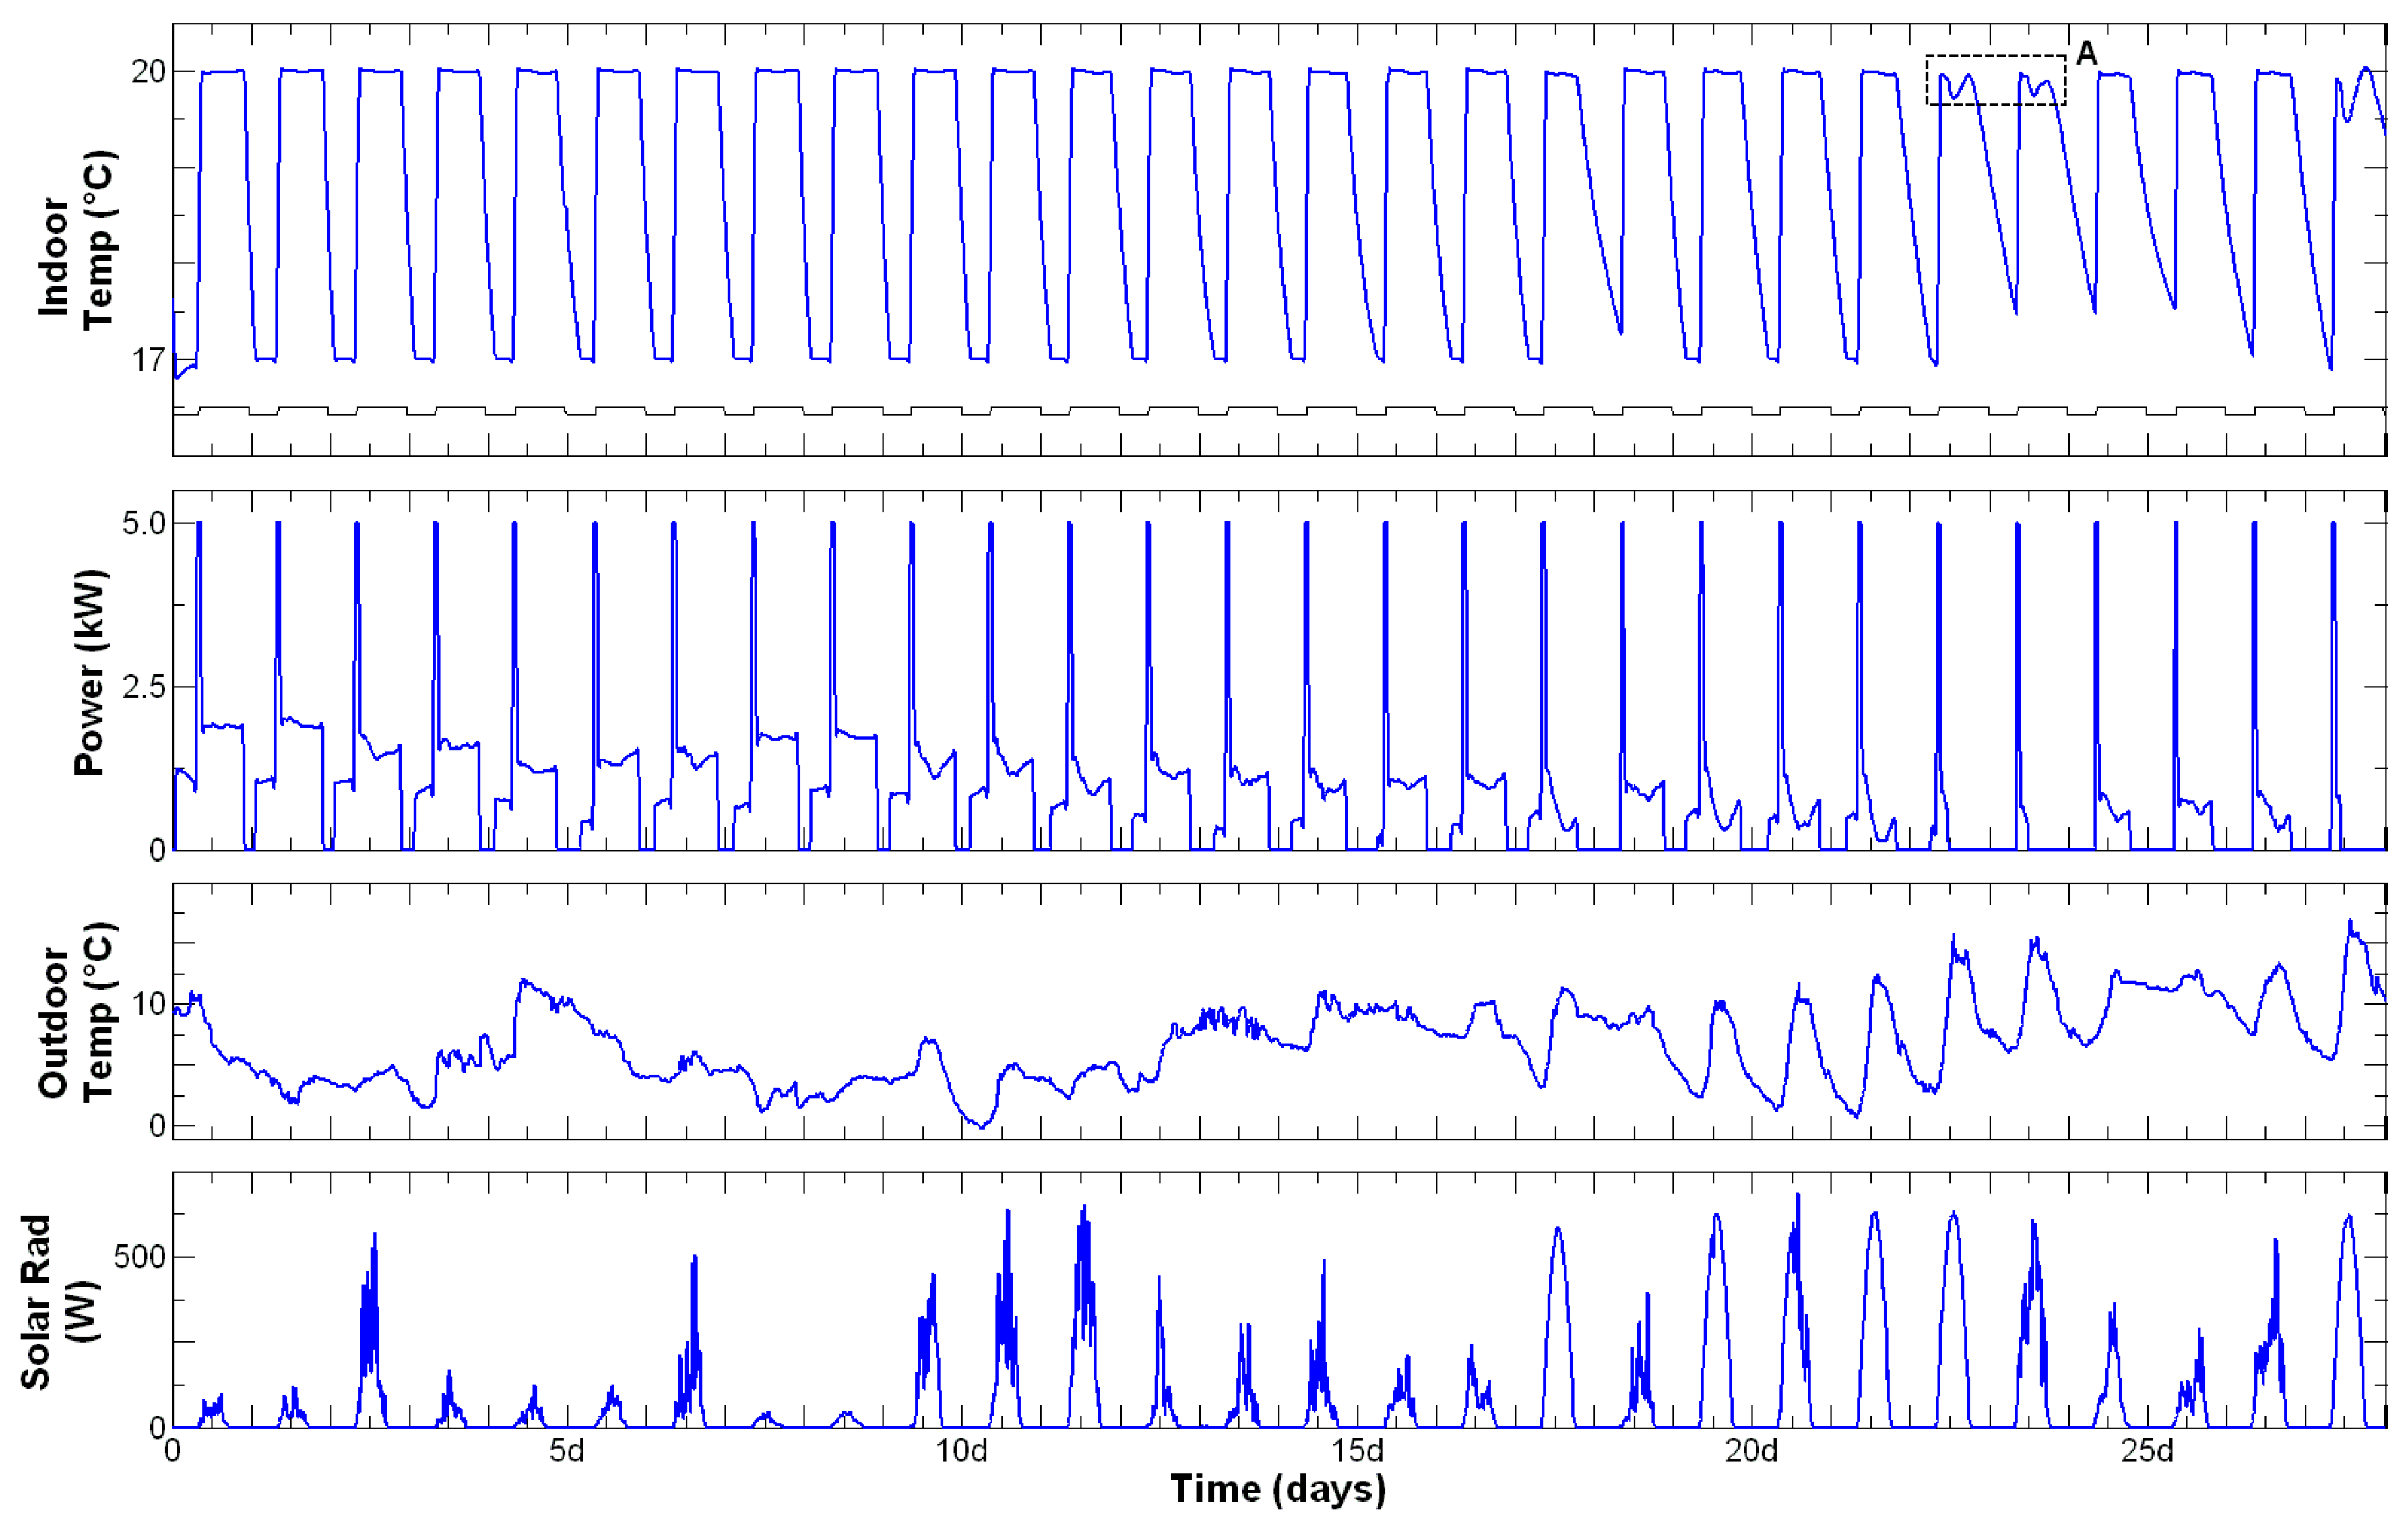Click the 5d tick label on time axis
2408x1526 pixels.
point(567,1450)
